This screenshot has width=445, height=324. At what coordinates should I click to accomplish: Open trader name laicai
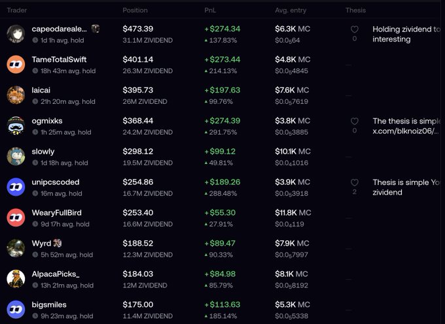click(41, 90)
